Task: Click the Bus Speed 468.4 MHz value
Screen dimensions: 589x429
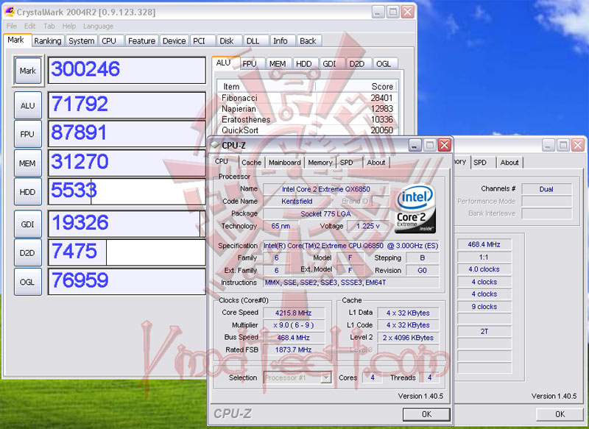Action: point(294,338)
